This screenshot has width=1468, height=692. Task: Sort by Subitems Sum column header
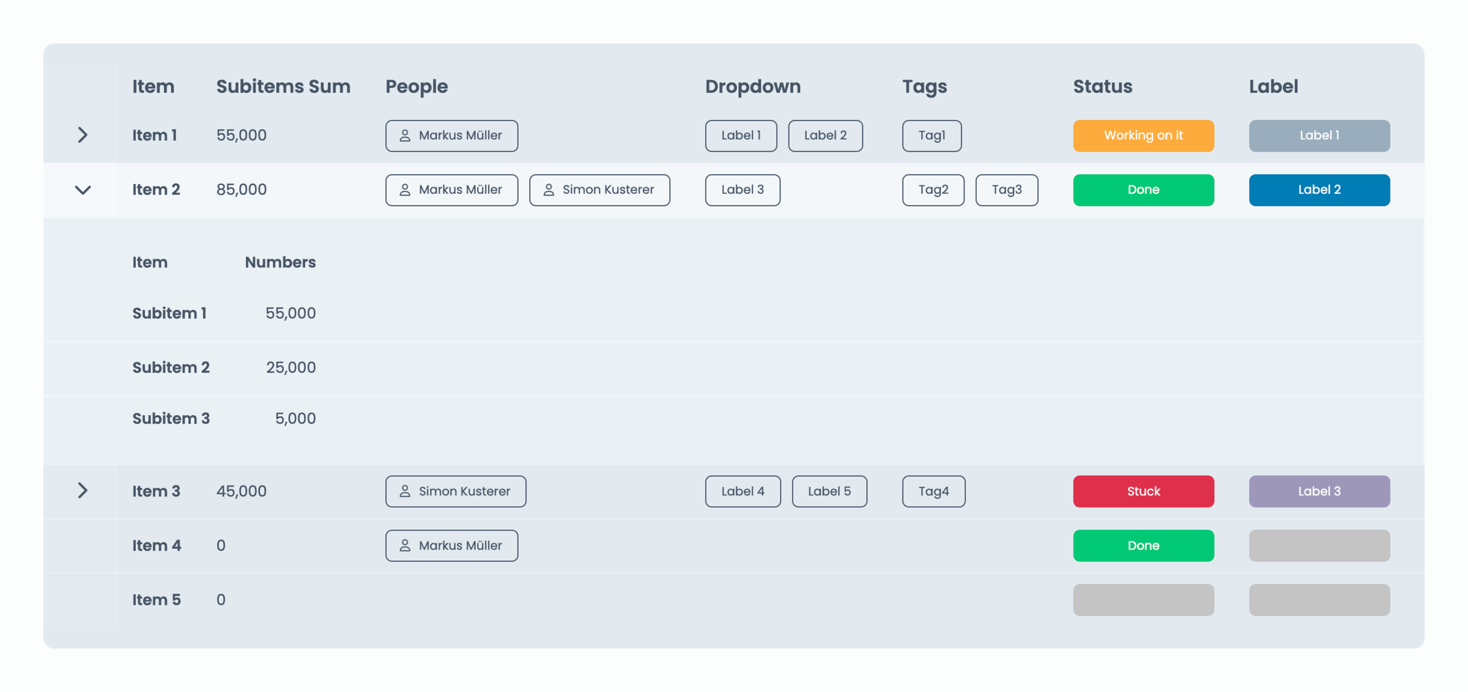(283, 87)
